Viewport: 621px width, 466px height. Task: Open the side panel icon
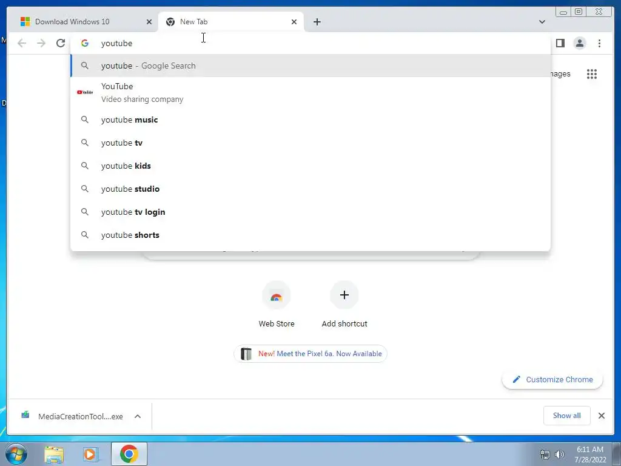[x=560, y=43]
